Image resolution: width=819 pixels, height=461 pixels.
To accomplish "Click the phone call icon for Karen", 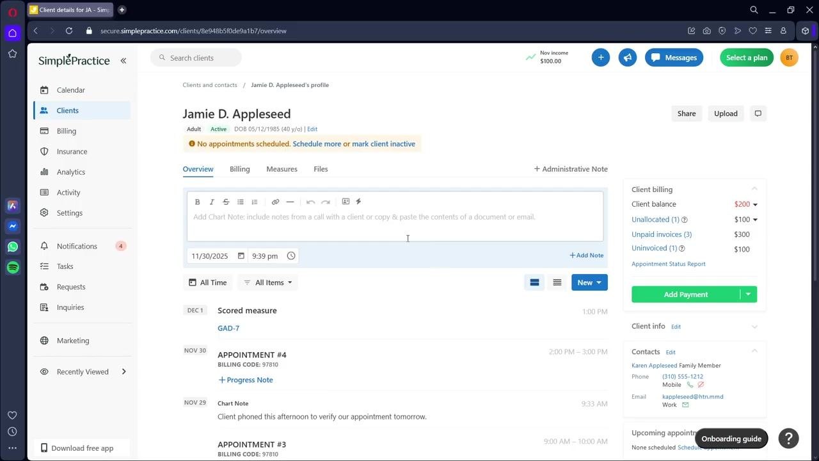I will click(690, 385).
